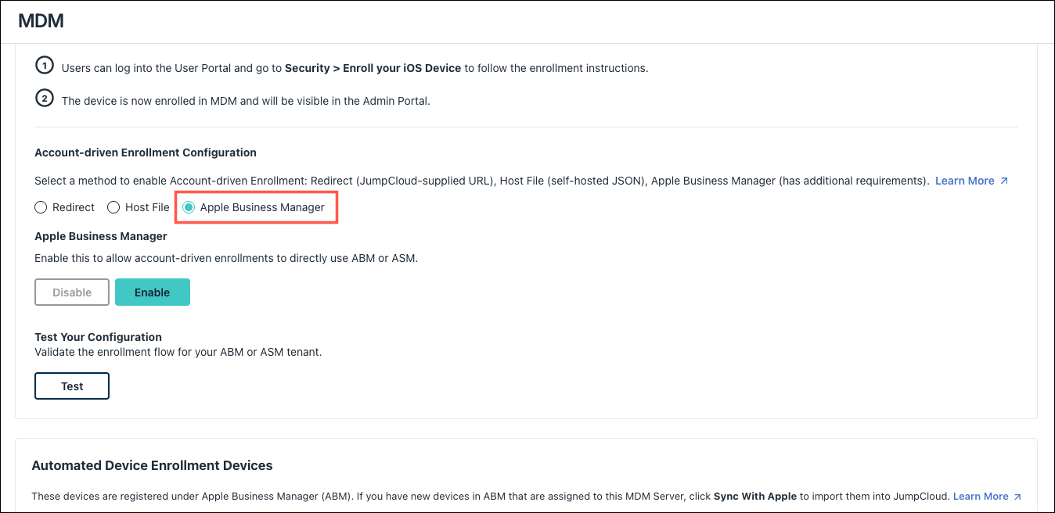Viewport: 1055px width, 513px height.
Task: Open Learn More link for Account-driven Enrollment
Action: [964, 181]
